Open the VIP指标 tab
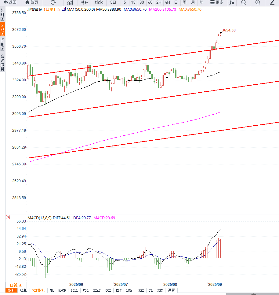 (x=38, y=290)
